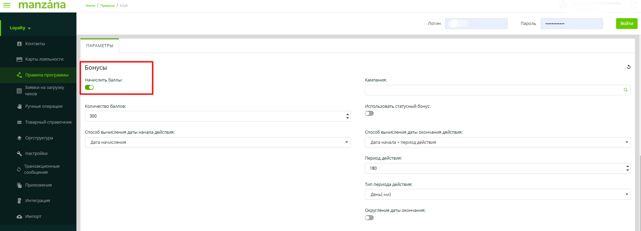The height and width of the screenshot is (231, 641).
Task: Expand the Дата начала + период действия dropdown
Action: click(x=498, y=142)
